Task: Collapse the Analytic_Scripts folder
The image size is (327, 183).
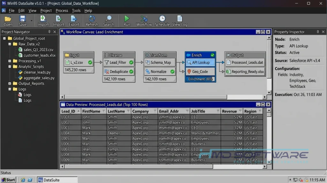Action: click(10, 67)
